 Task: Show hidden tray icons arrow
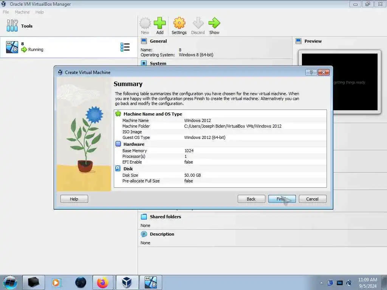[x=321, y=283]
